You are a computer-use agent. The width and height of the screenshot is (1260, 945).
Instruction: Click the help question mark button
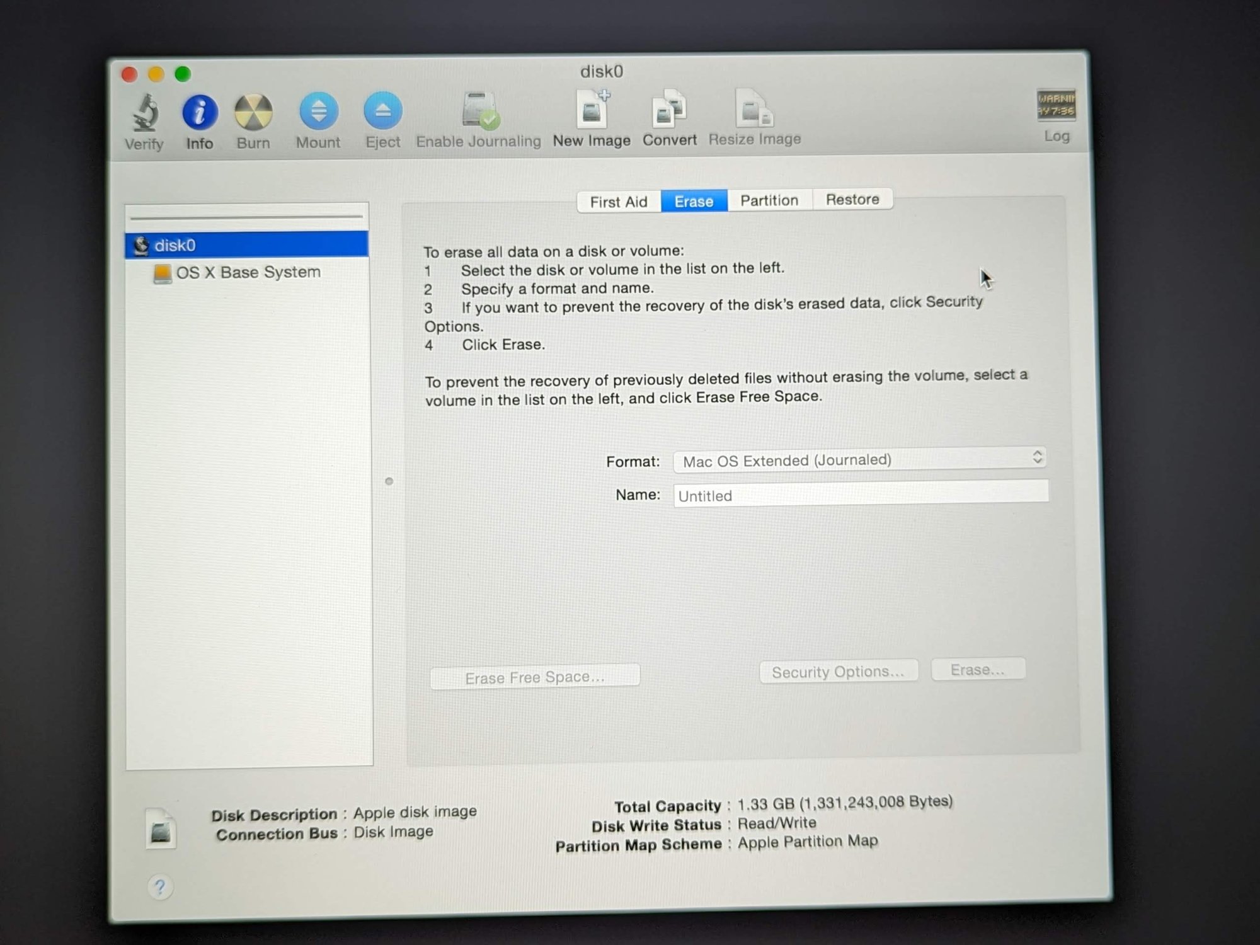coord(160,887)
